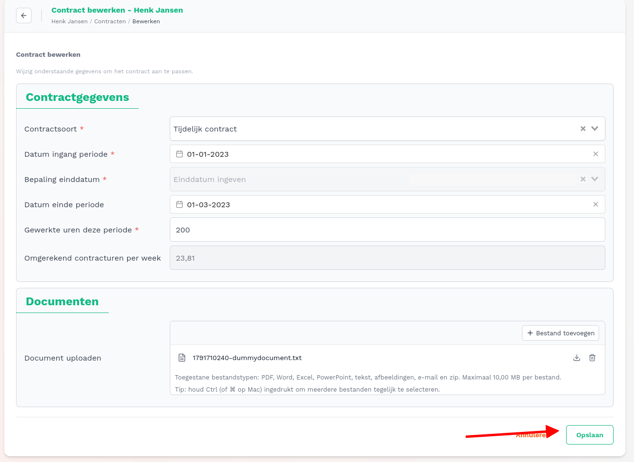Click the Contractgegevens section heading
Viewport: 634px width, 462px height.
tap(78, 97)
